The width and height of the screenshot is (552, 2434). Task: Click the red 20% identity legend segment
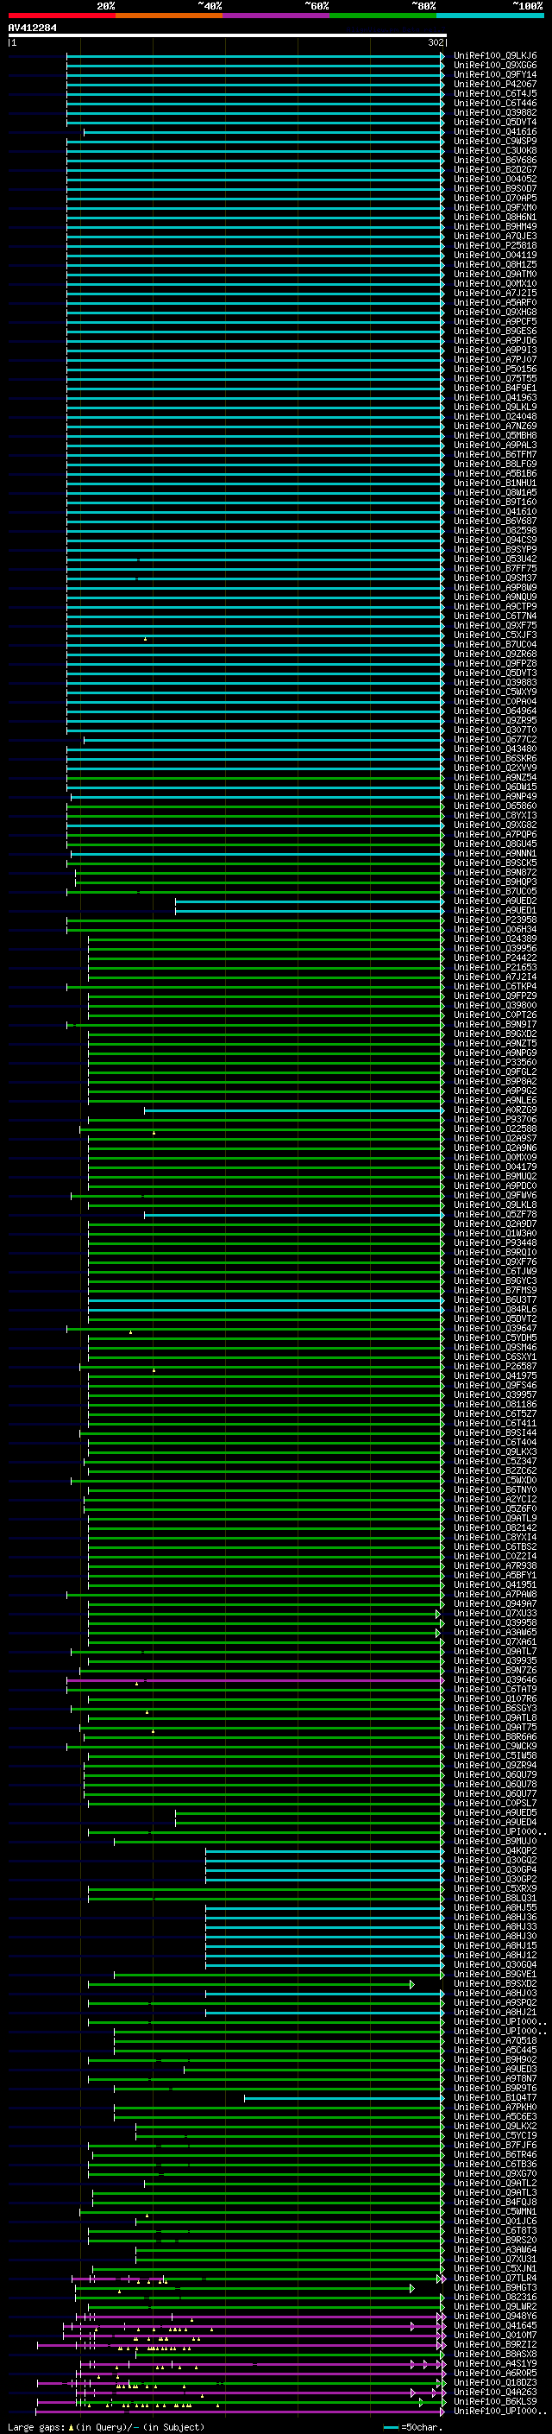tap(61, 16)
